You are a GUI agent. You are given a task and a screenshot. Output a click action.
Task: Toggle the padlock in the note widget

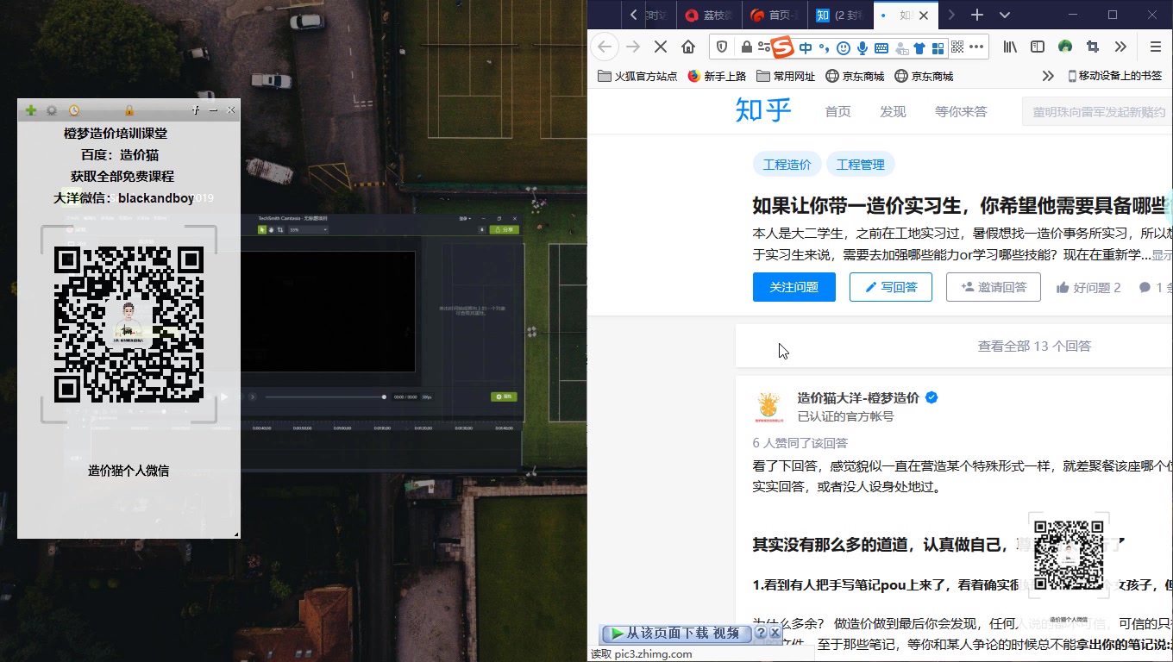pyautogui.click(x=129, y=110)
